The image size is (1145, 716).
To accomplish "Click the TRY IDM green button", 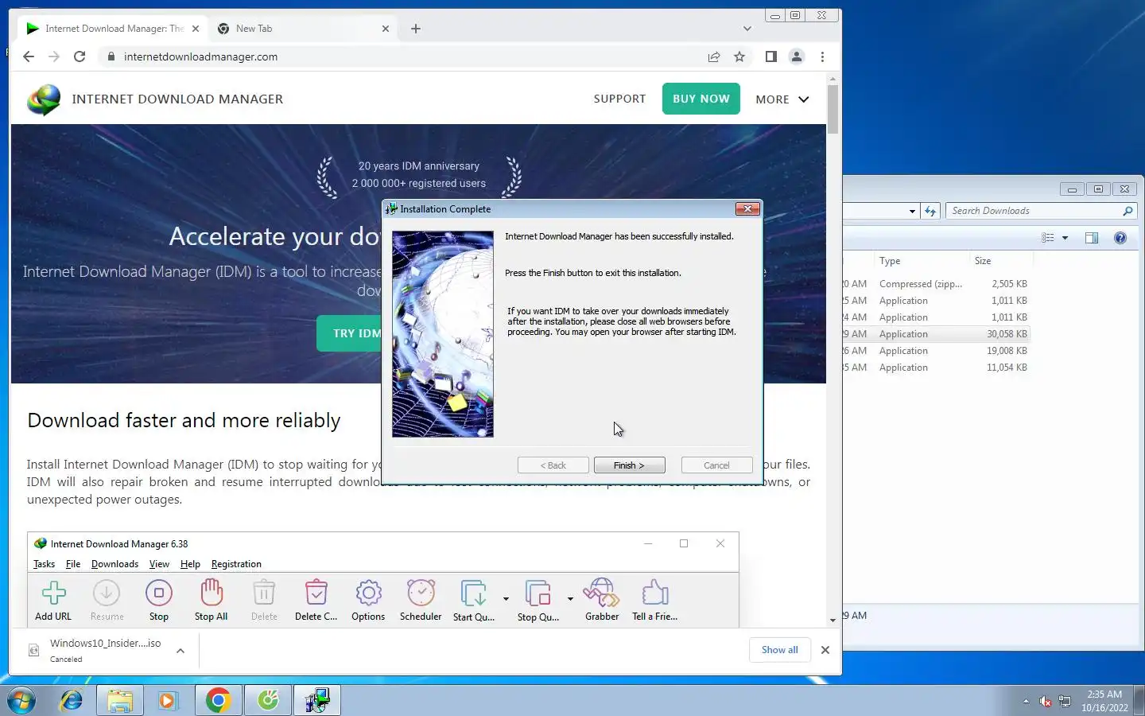I will click(350, 333).
